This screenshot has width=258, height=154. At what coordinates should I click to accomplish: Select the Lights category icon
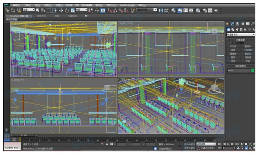(x=237, y=29)
